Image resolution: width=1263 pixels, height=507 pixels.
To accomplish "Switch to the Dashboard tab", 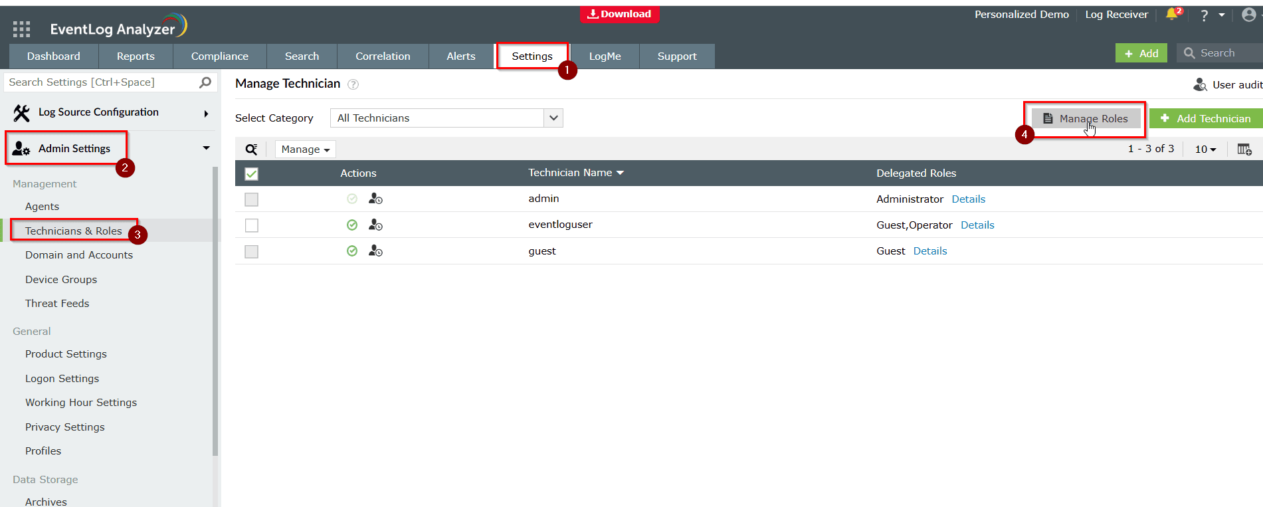I will pyautogui.click(x=54, y=56).
